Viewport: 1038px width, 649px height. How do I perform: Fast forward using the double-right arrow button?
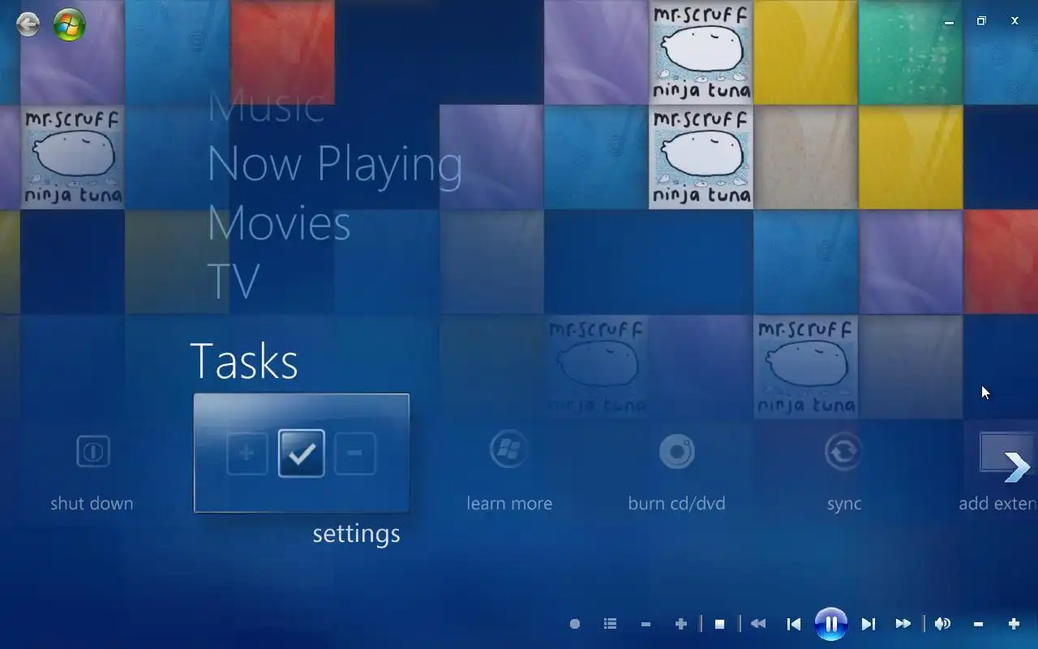pyautogui.click(x=903, y=624)
